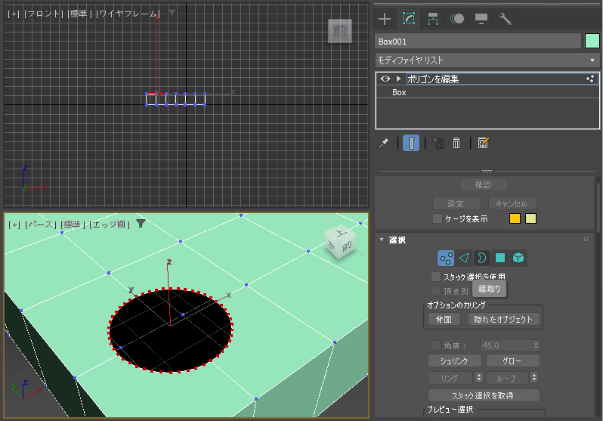Click the 前 ViewCube face
The width and height of the screenshot is (603, 421).
[339, 31]
